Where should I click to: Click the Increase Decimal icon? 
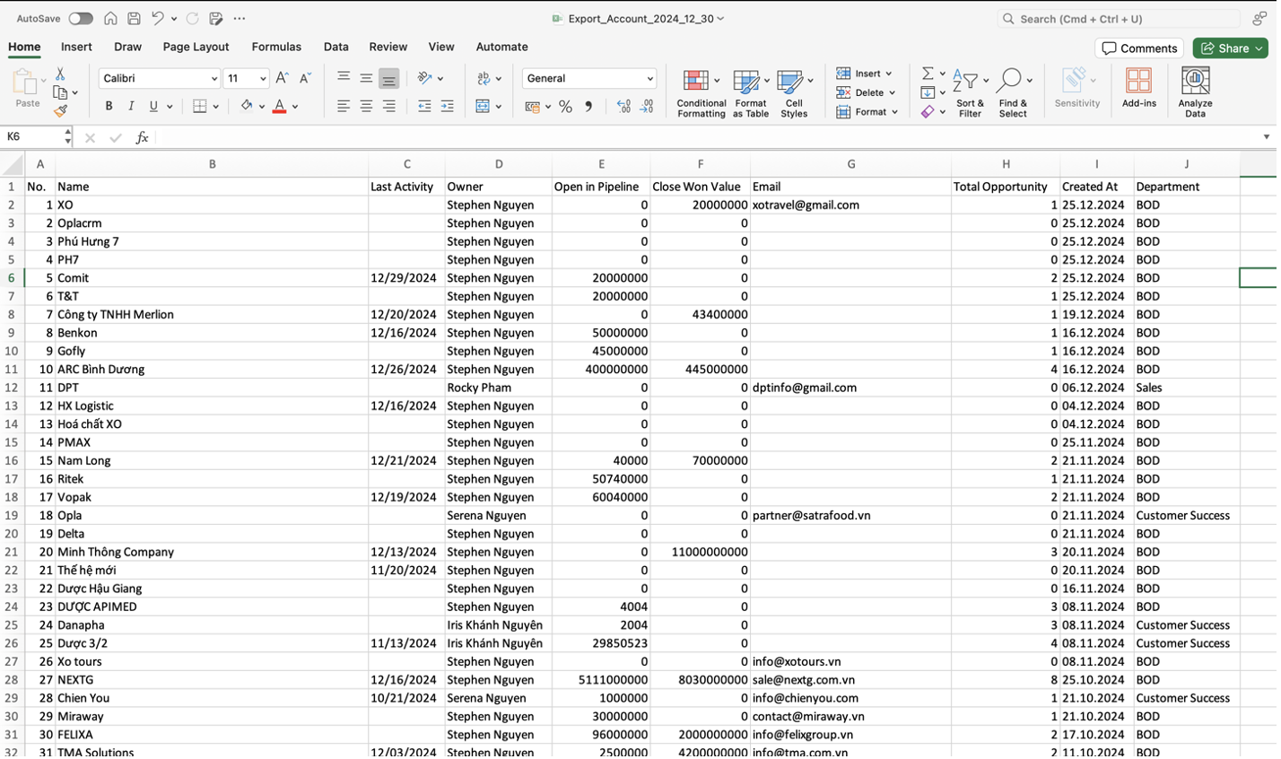pyautogui.click(x=625, y=107)
